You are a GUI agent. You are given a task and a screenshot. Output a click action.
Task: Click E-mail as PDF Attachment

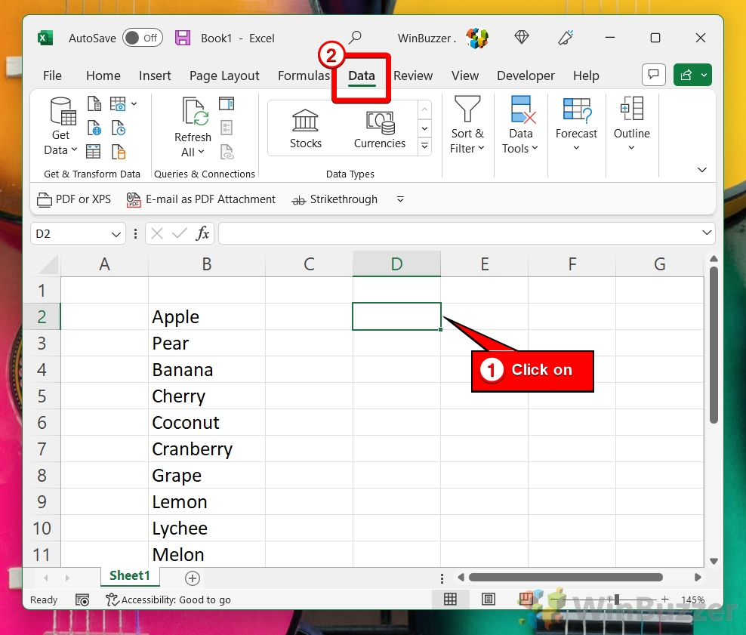(x=201, y=199)
